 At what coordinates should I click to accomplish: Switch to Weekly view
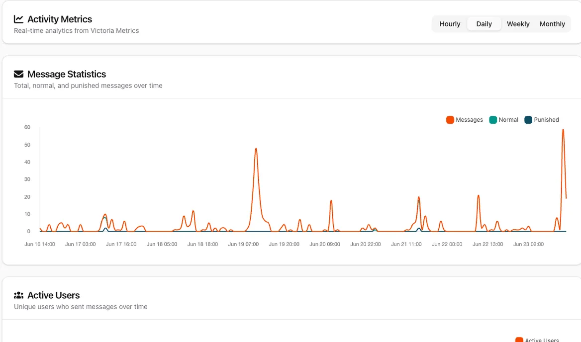click(x=518, y=24)
